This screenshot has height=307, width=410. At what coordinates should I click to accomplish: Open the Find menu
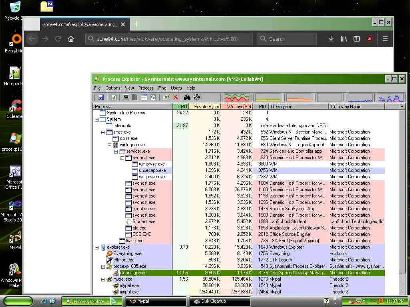[x=162, y=88]
